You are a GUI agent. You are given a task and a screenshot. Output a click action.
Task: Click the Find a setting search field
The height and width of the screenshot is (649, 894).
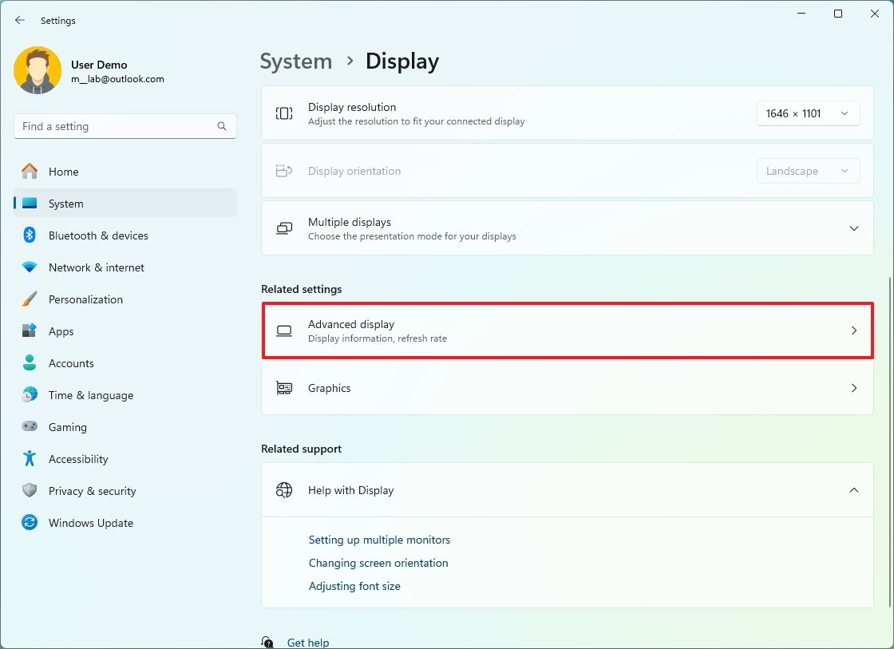(x=125, y=126)
